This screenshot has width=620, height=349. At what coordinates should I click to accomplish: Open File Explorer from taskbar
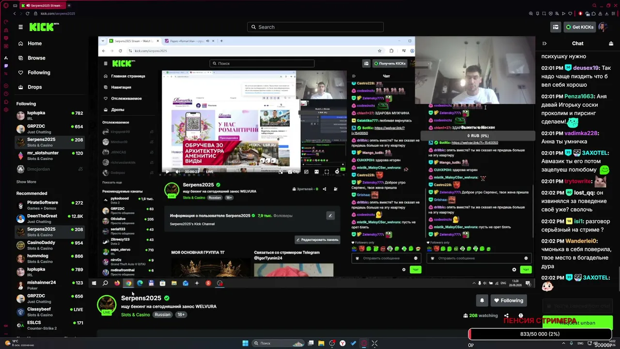click(321, 343)
